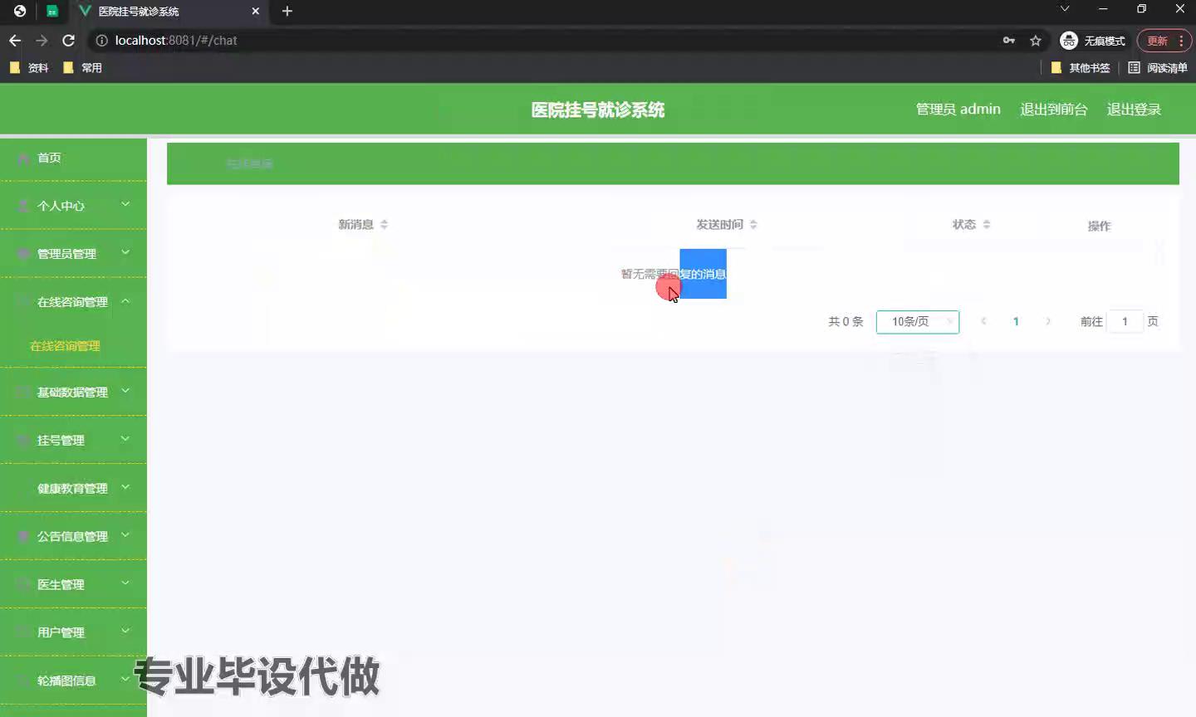This screenshot has width=1196, height=717.
Task: Collapse the 在线咨询管理 sidebar section
Action: [x=73, y=302]
